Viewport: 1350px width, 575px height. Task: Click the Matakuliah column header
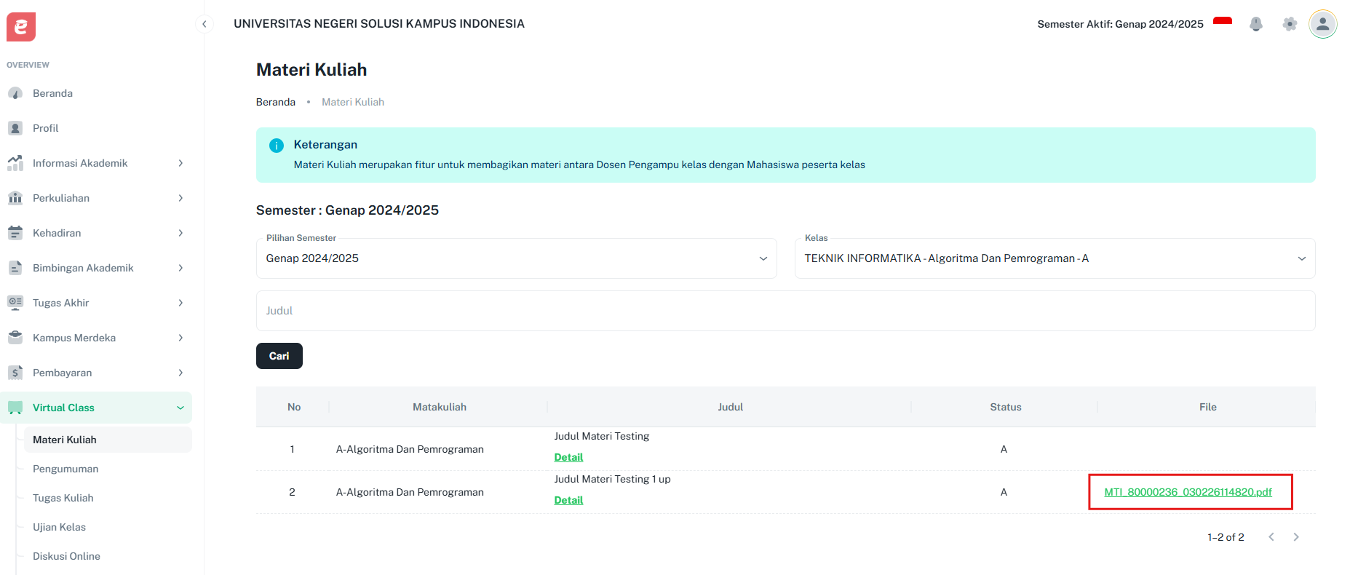coord(440,407)
